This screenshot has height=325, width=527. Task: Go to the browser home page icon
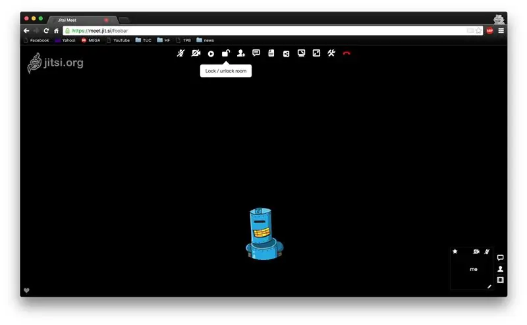[56, 31]
